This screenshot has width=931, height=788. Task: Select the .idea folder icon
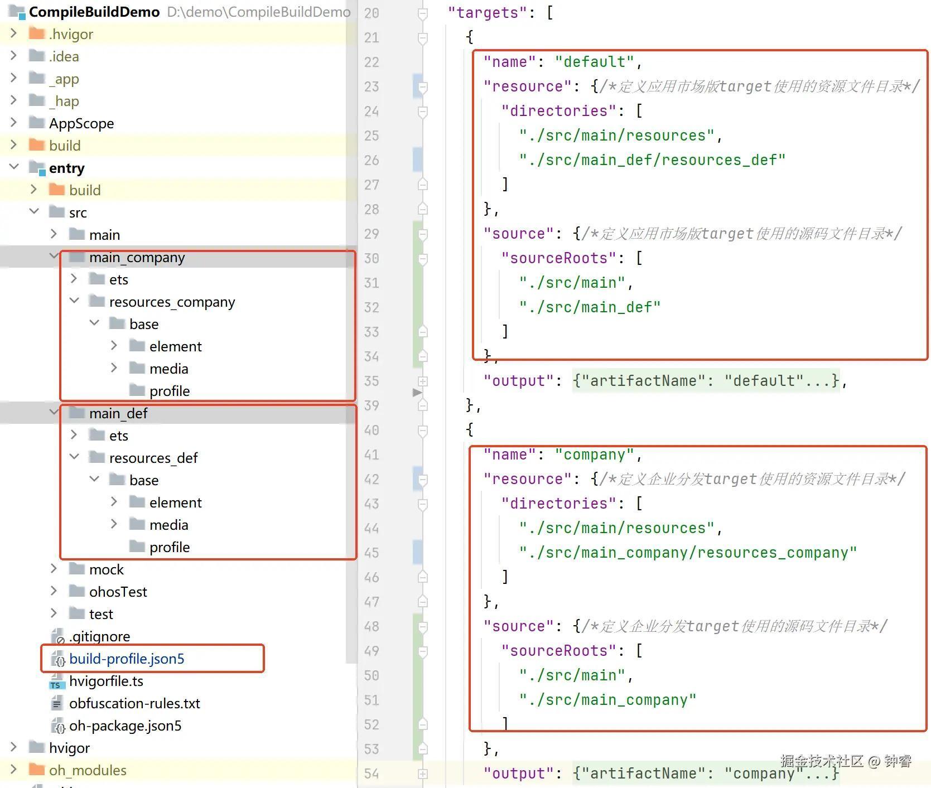tap(37, 56)
